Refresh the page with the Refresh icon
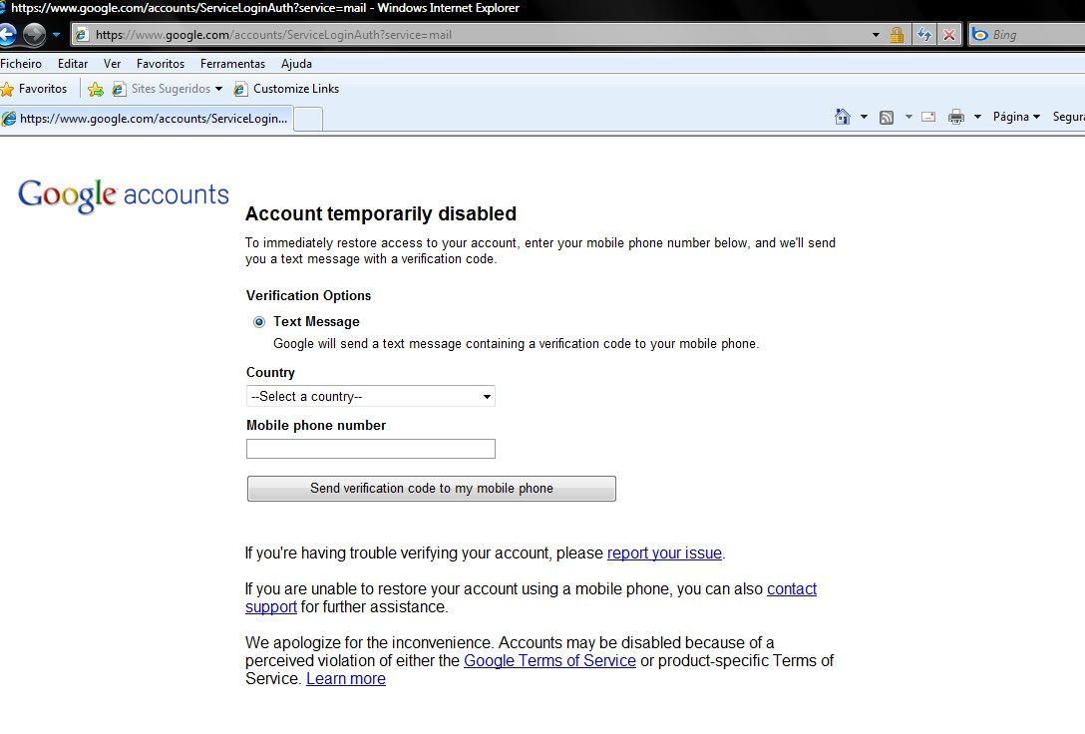 pos(923,35)
